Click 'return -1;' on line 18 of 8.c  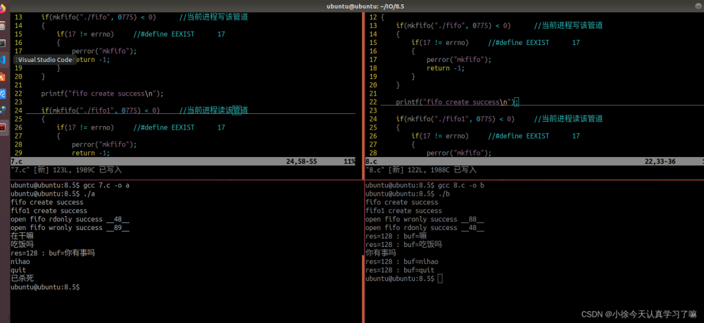(x=446, y=68)
